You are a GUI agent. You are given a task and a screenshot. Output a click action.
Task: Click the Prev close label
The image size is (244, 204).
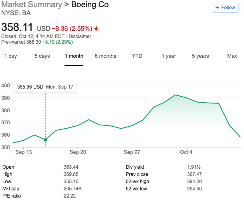[137, 174]
